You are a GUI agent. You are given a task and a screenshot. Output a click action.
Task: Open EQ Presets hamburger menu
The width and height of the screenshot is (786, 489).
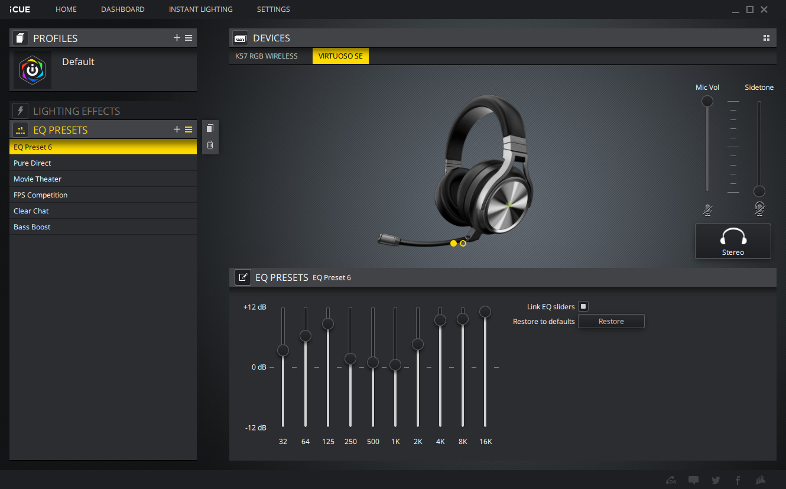[189, 129]
